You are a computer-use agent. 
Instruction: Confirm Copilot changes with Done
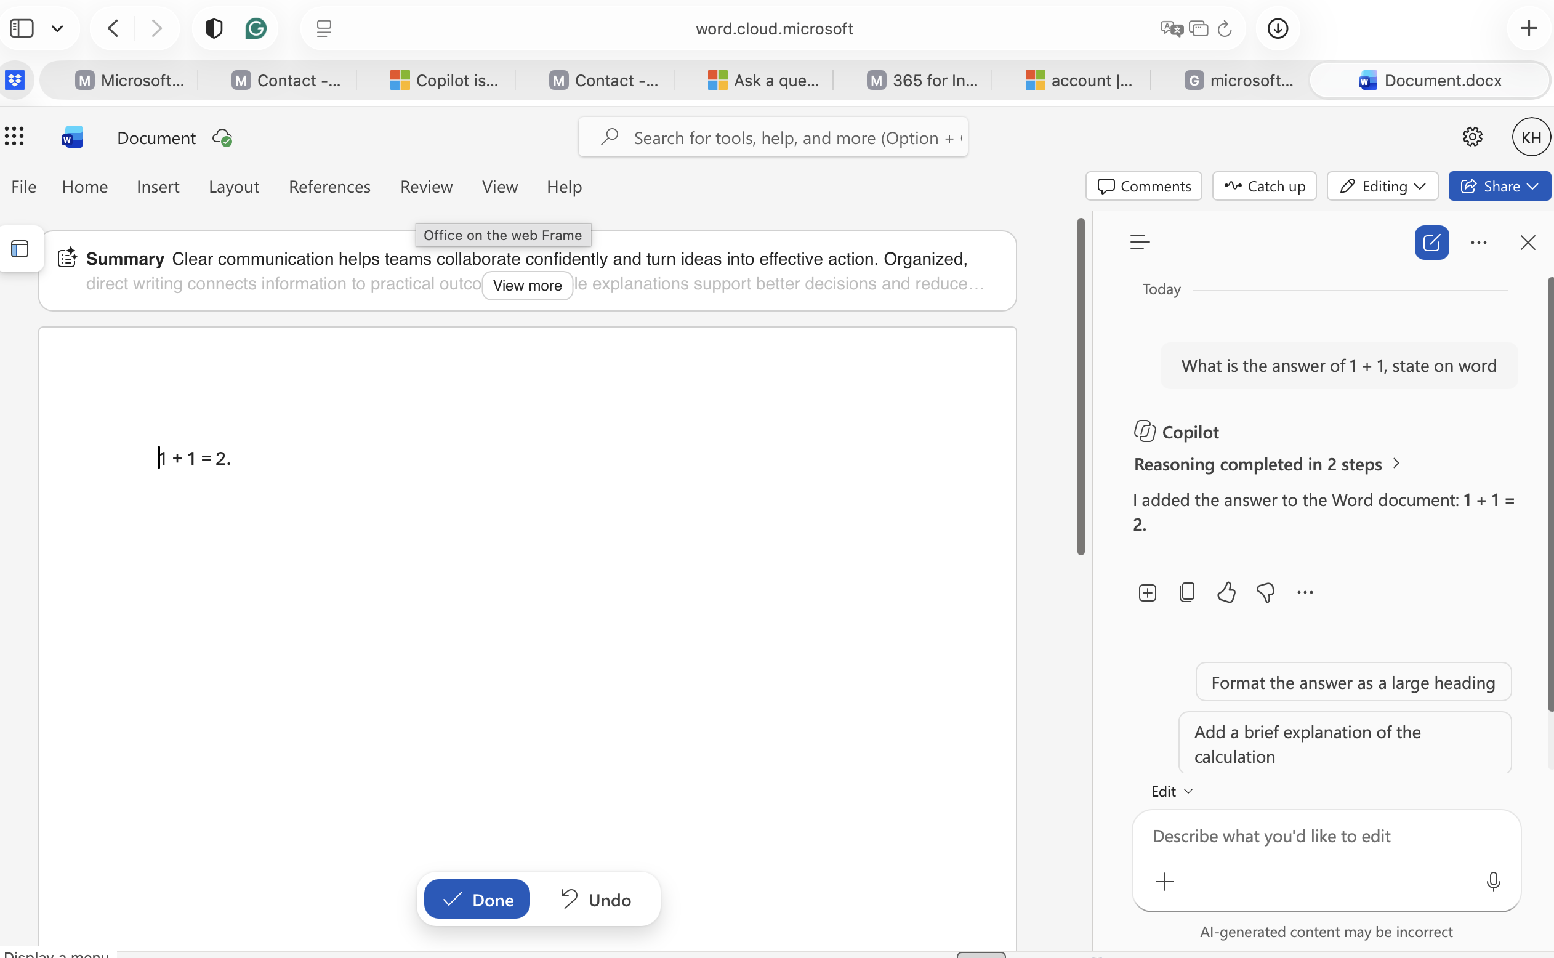coord(477,899)
